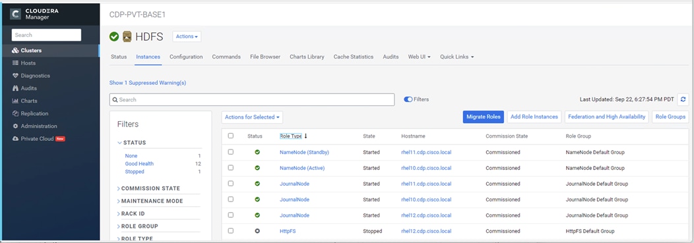This screenshot has height=243, width=694.
Task: Click health status icon of NameNode (Standby)
Action: tap(257, 152)
